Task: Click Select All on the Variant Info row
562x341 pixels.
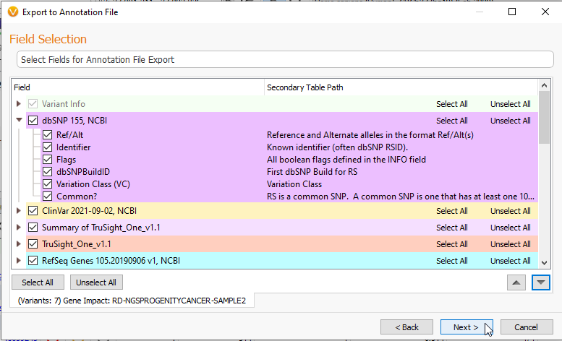Action: 451,104
